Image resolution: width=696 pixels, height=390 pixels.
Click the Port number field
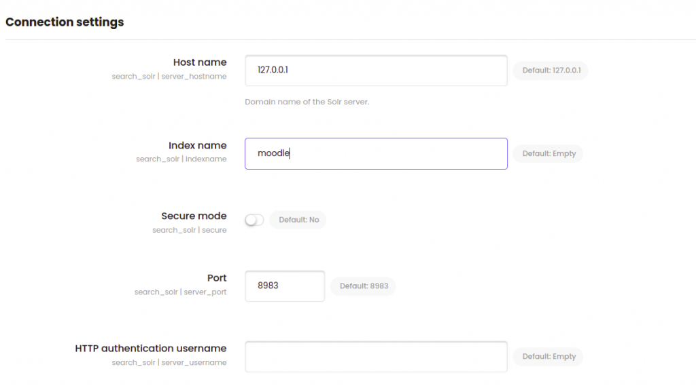(x=285, y=286)
